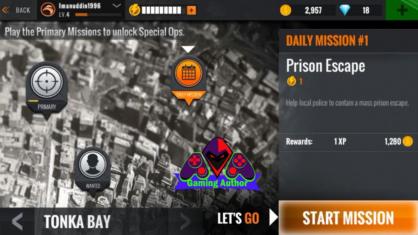Viewport: 418px width, 235px height.
Task: Click the player eagle avatar
Action: (48, 9)
